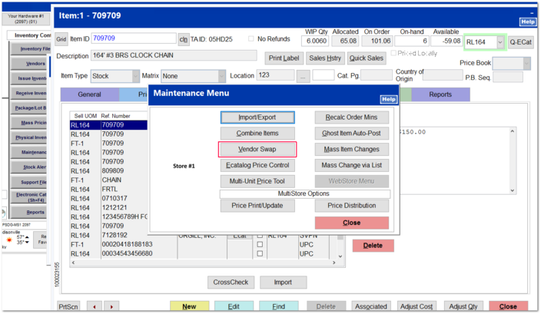Open Mass Pricing sidebar item
Viewport: 541px width, 314px height.
(31, 123)
